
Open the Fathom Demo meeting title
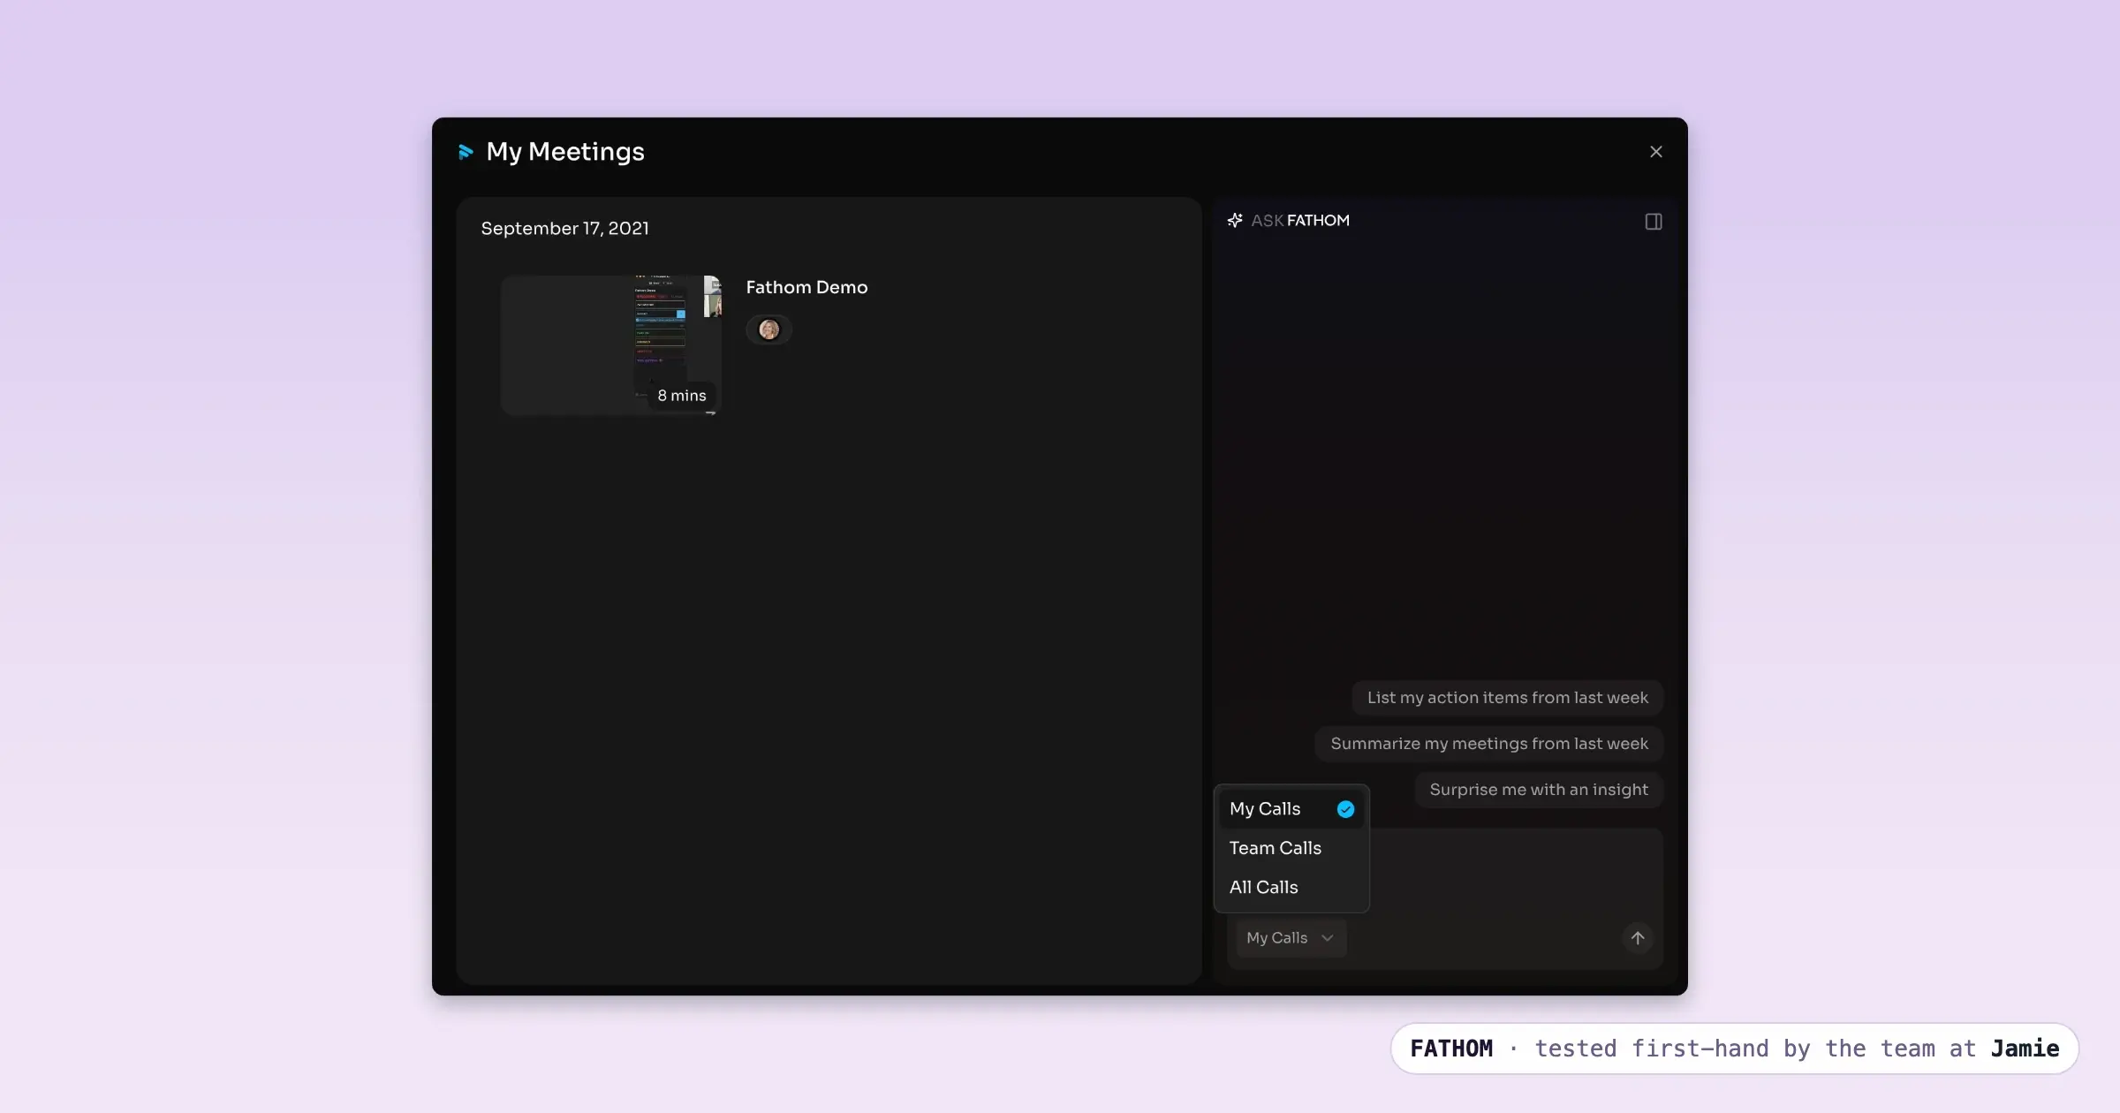806,287
